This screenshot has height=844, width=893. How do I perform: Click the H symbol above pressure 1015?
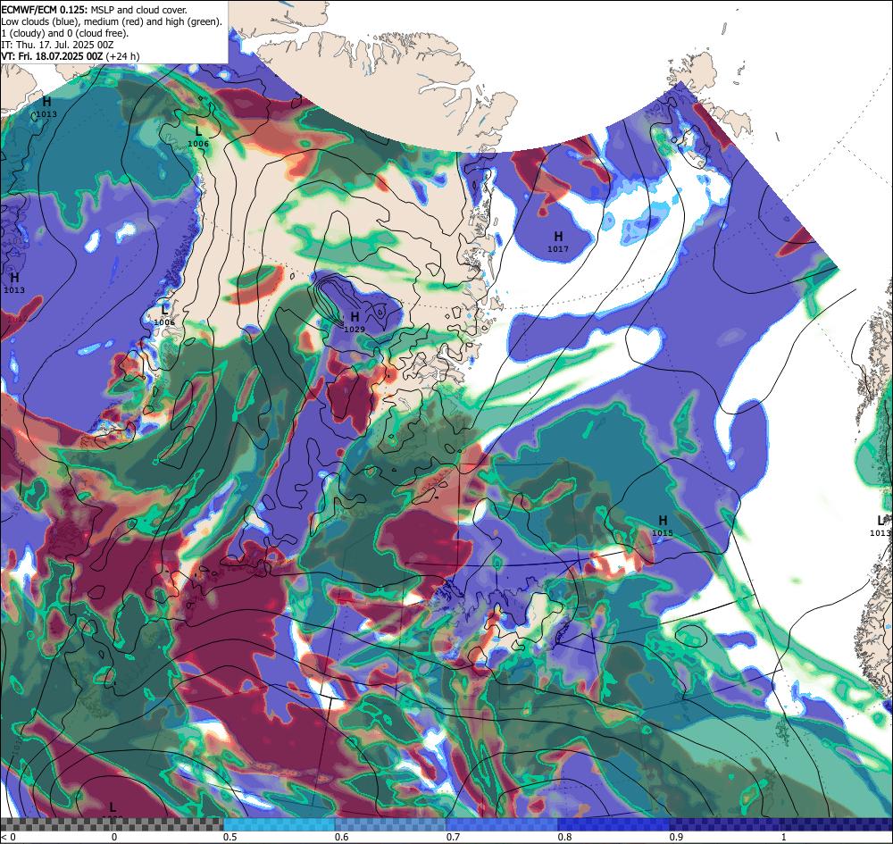coord(663,520)
